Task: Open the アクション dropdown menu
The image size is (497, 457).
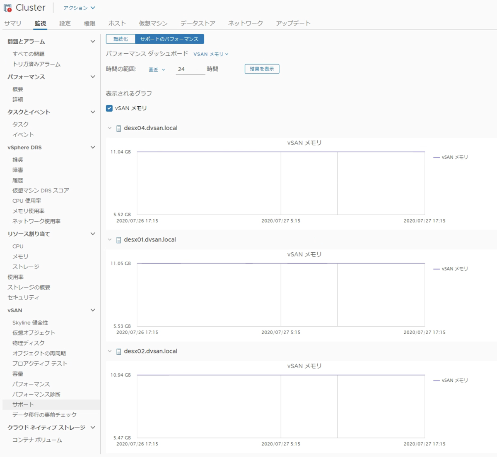Action: pos(79,8)
